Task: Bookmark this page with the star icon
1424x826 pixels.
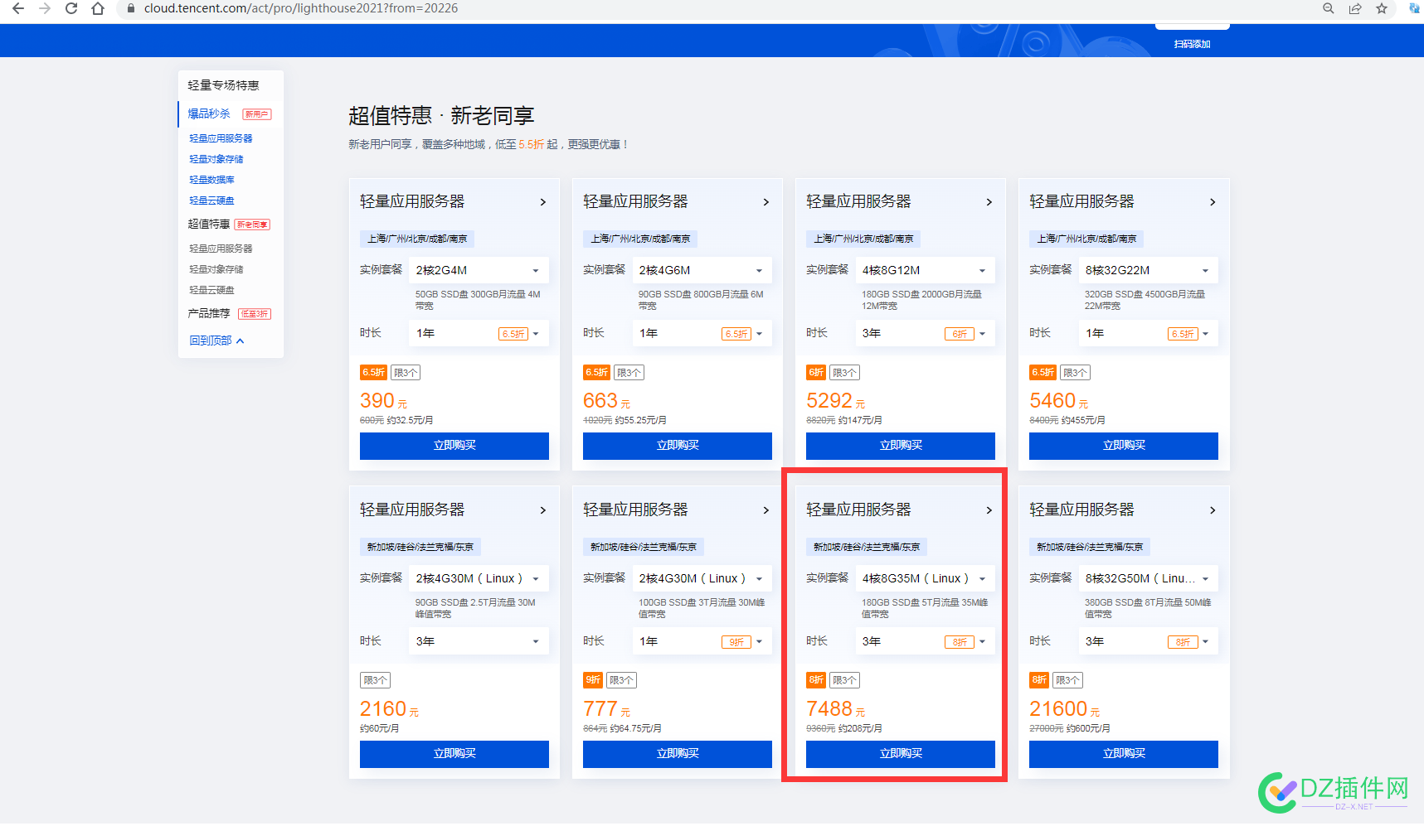Action: [1382, 8]
